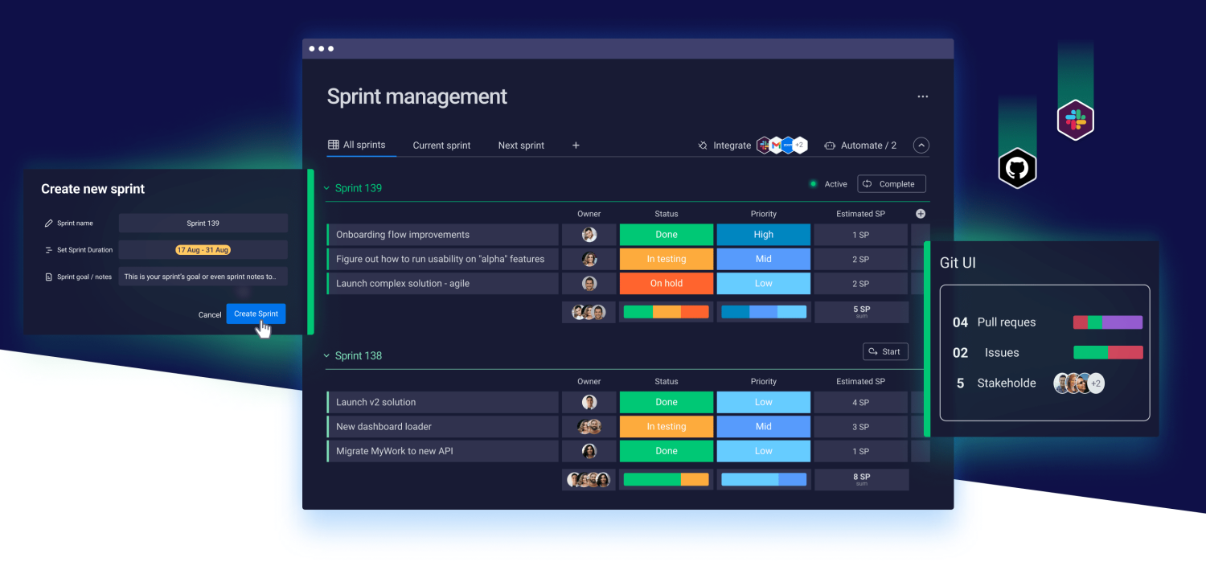Click the Issues color bar in Git UI
The height and width of the screenshot is (570, 1206).
(1108, 352)
